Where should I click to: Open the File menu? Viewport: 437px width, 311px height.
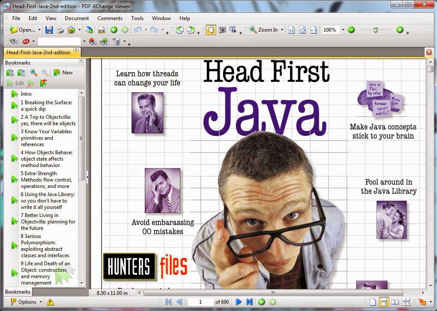click(16, 18)
